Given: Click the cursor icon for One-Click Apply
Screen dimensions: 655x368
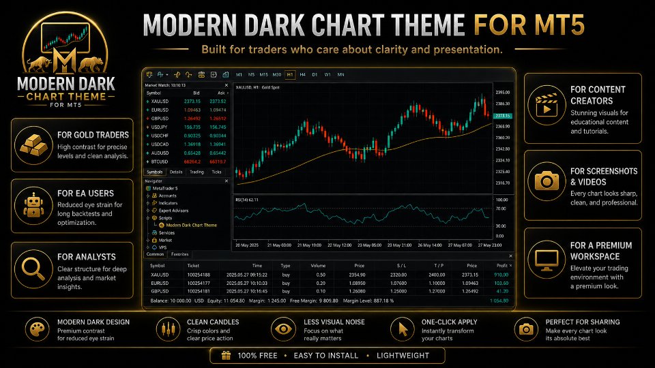Looking at the screenshot, I should coord(403,329).
